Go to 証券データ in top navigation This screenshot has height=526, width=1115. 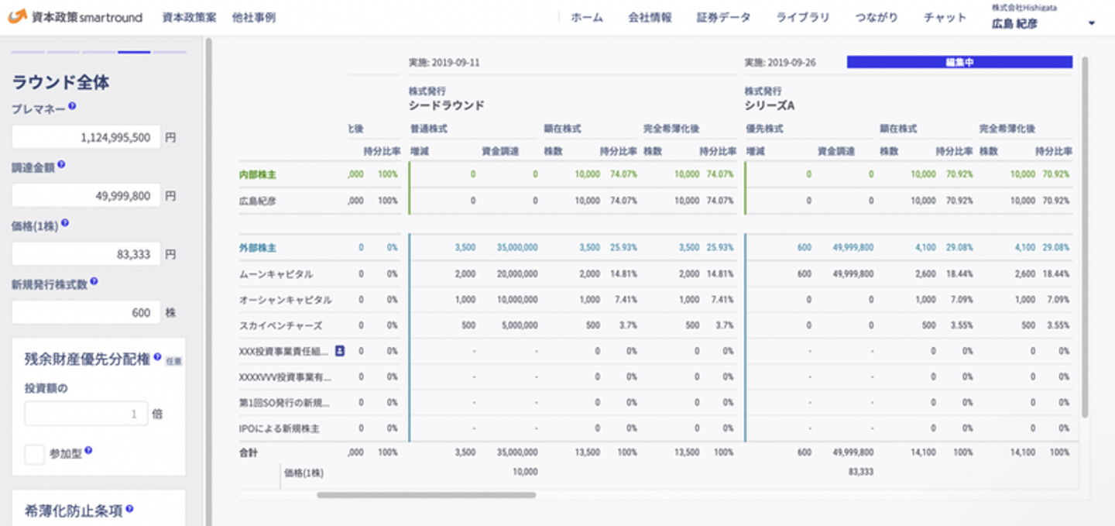[x=723, y=17]
